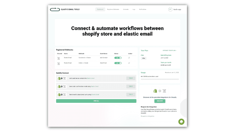Turn off Add Contact webhook status toggle
235x132 pixels.
[118, 58]
